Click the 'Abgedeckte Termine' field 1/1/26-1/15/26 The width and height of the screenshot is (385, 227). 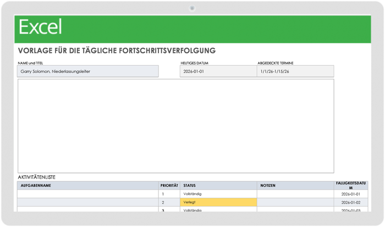click(295, 71)
